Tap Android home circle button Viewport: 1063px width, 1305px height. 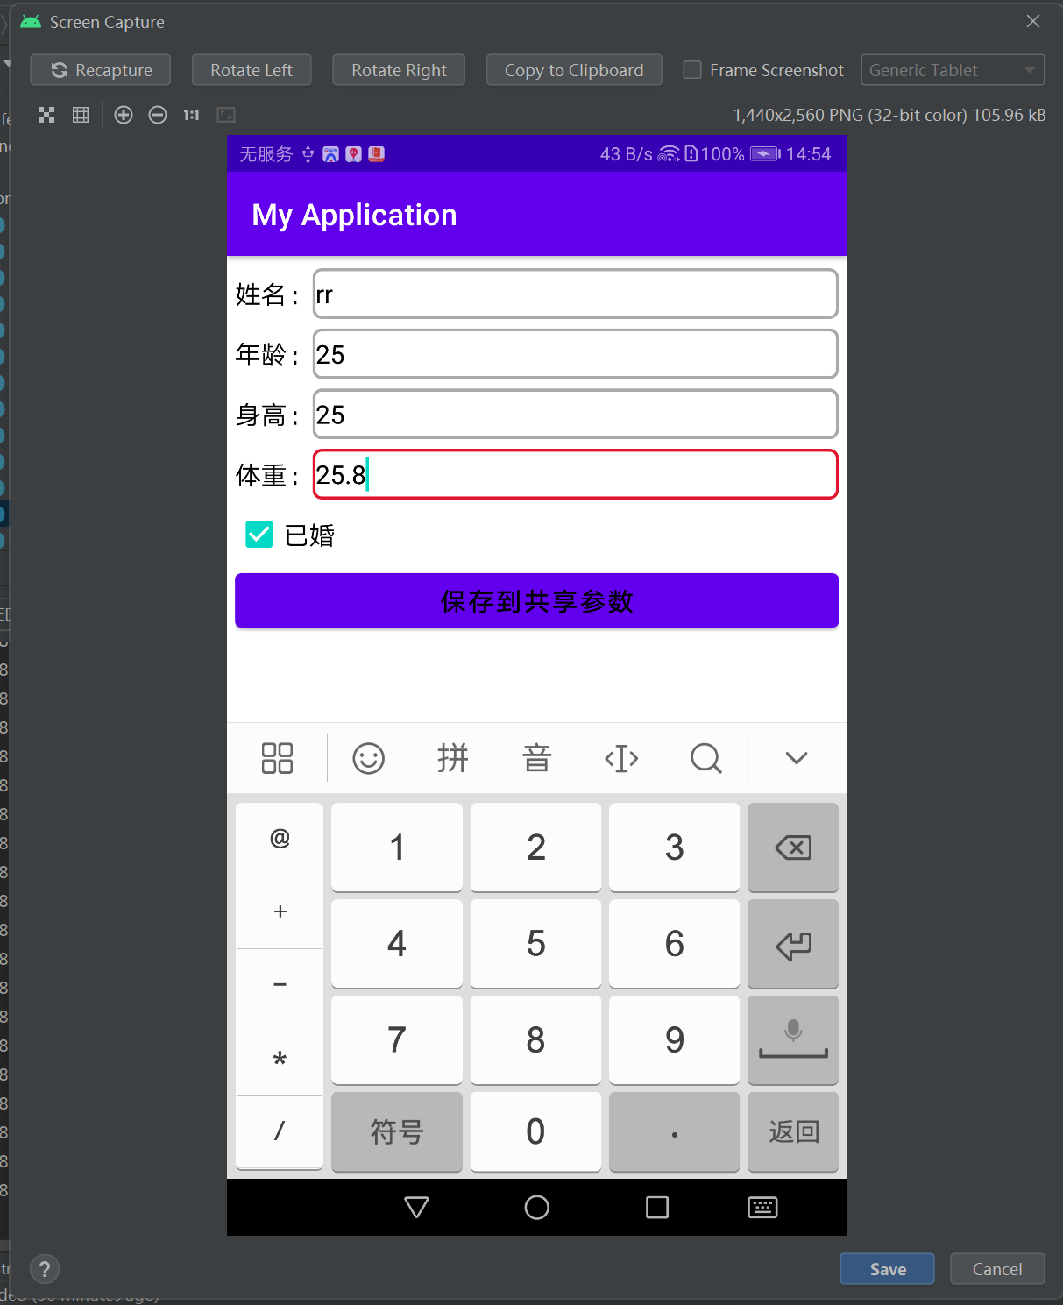pos(537,1208)
